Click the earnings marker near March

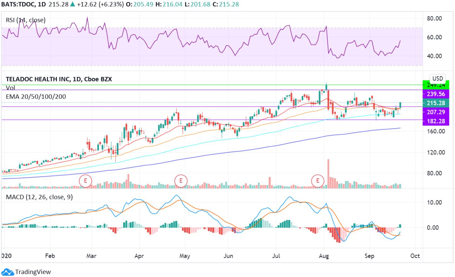(x=85, y=181)
